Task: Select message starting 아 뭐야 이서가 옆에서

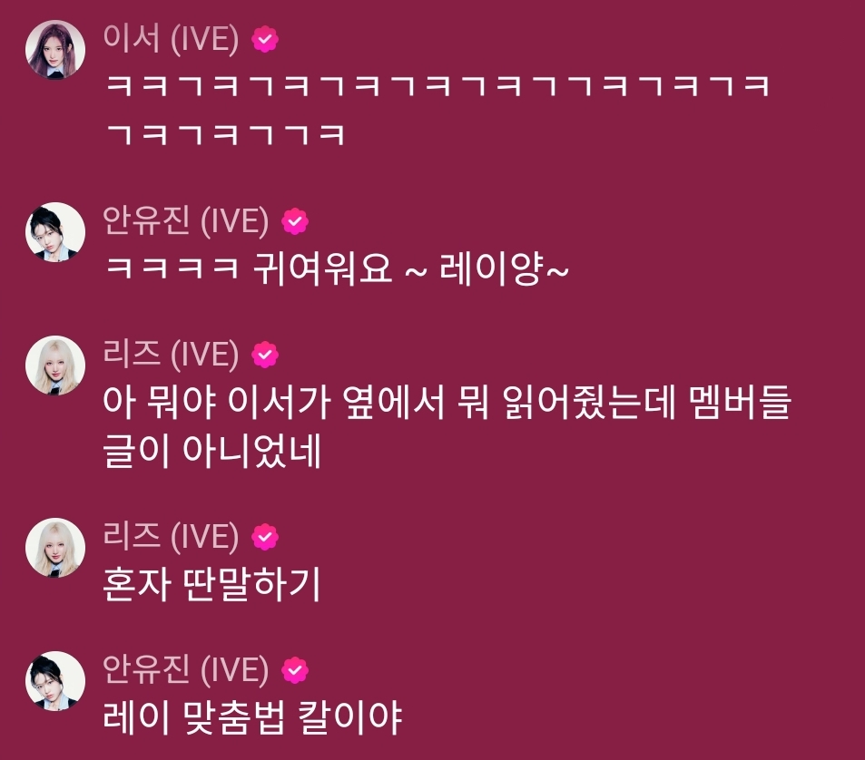Action: [x=447, y=426]
